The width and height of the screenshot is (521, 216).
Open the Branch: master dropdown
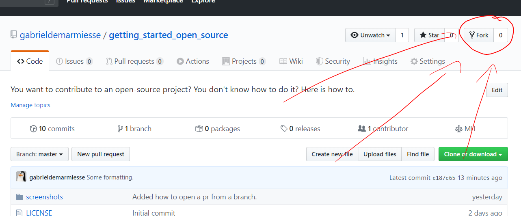(x=39, y=154)
